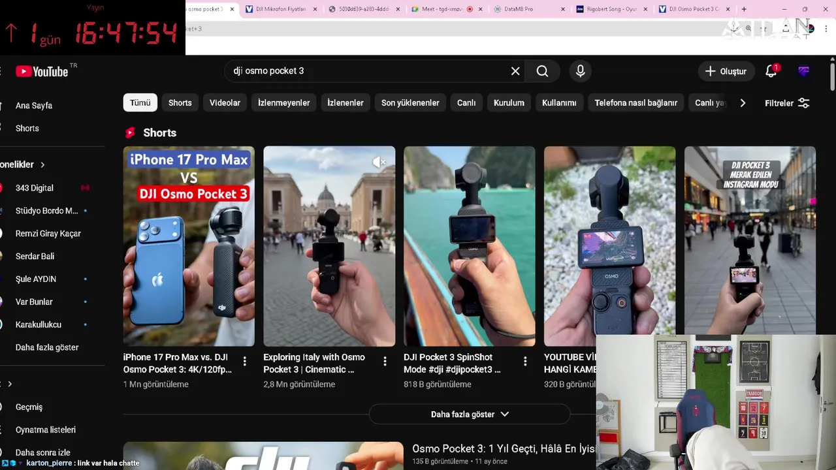
Task: Select the Tümü filter chip
Action: coord(140,102)
